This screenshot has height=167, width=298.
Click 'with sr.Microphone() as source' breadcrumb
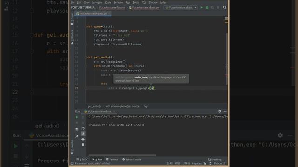(x=122, y=106)
